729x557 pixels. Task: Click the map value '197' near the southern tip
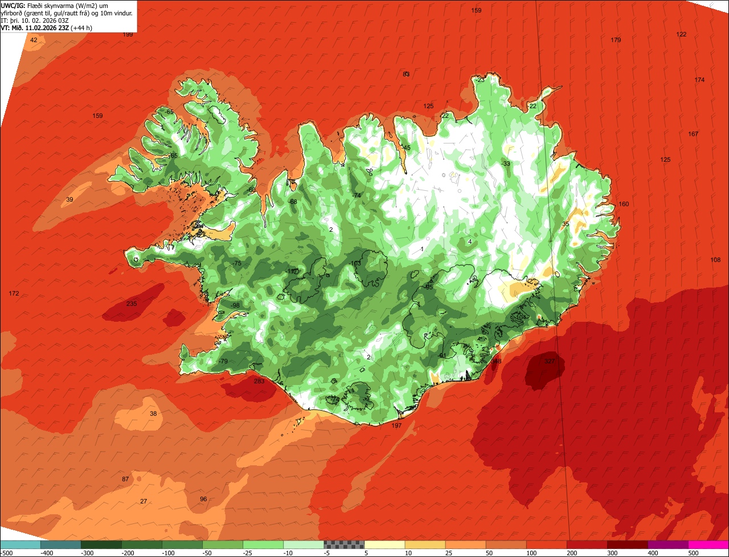point(396,425)
